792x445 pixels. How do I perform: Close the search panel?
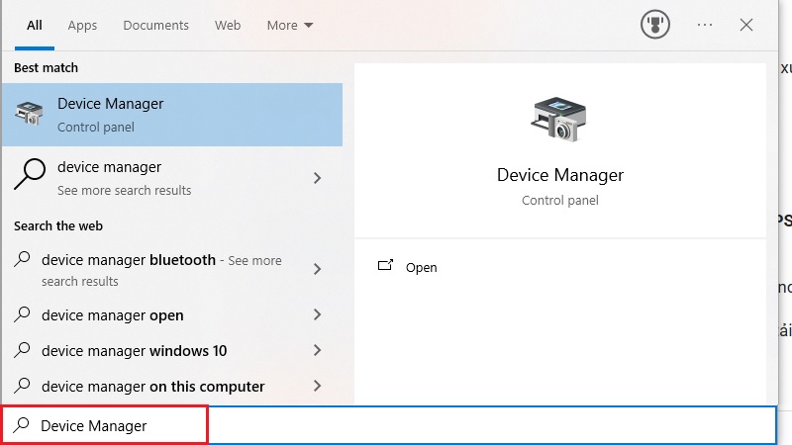pyautogui.click(x=746, y=25)
